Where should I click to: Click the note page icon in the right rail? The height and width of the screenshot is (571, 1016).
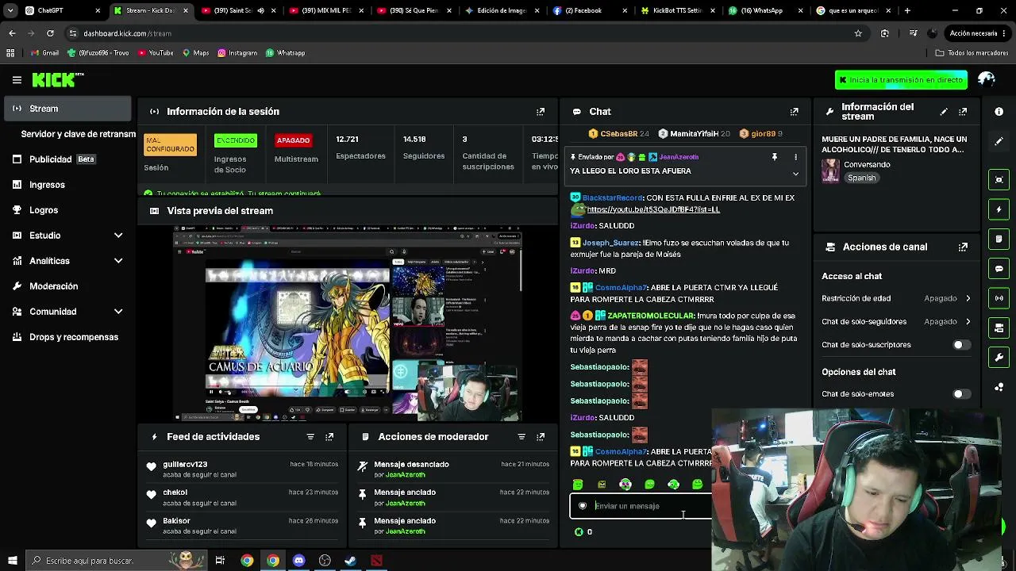pyautogui.click(x=999, y=239)
